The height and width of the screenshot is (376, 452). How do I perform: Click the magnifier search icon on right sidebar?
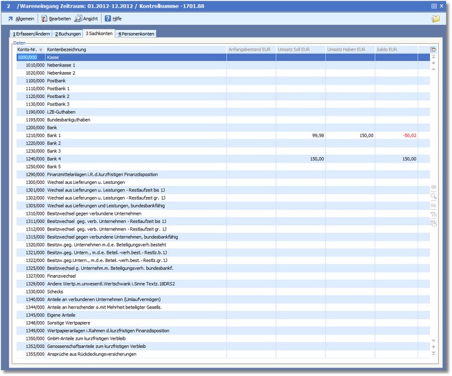(x=433, y=196)
